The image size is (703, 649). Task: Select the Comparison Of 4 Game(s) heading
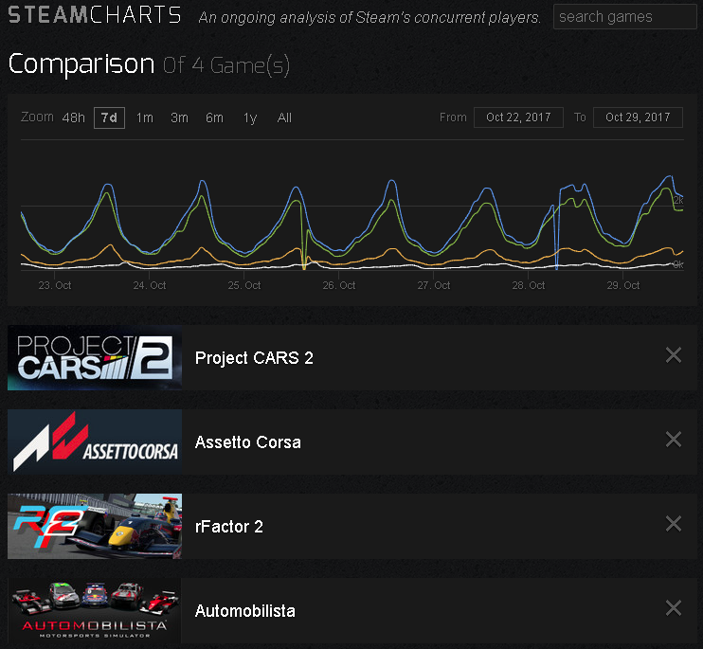[x=149, y=65]
